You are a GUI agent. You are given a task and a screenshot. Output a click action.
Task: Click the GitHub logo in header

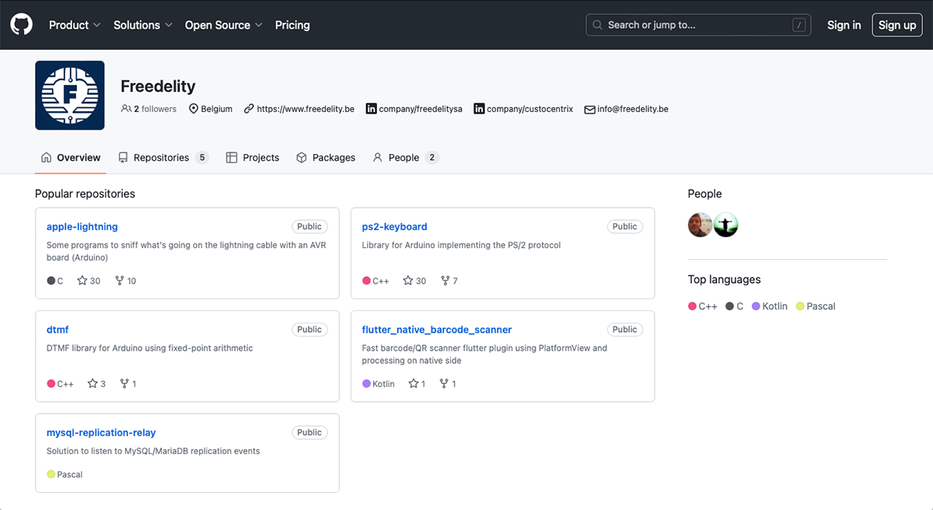(22, 25)
